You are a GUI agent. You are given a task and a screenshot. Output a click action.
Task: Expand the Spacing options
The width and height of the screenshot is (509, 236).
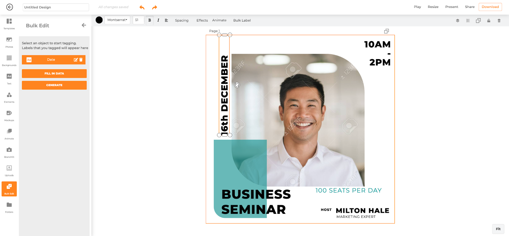click(182, 20)
